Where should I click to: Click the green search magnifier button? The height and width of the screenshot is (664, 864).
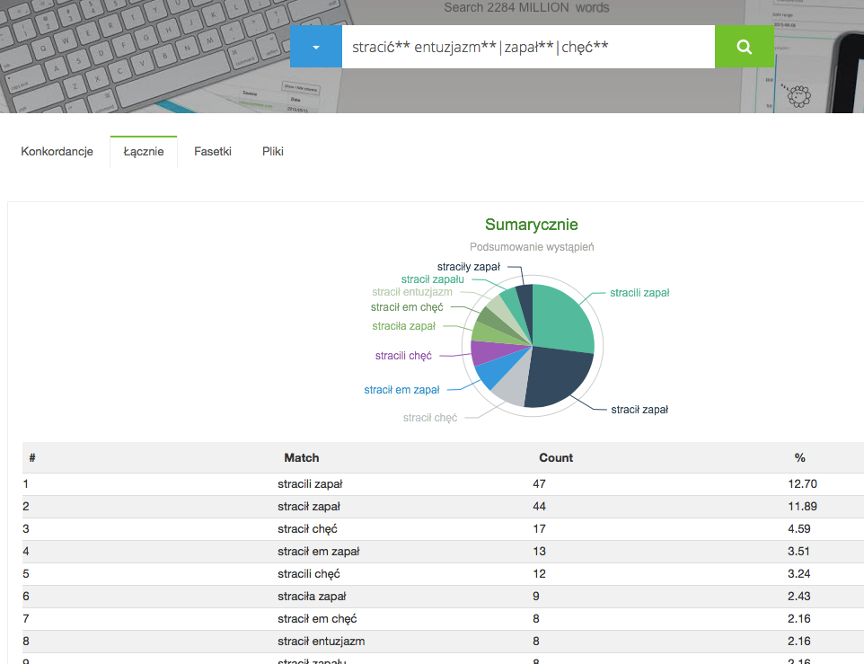(x=744, y=47)
